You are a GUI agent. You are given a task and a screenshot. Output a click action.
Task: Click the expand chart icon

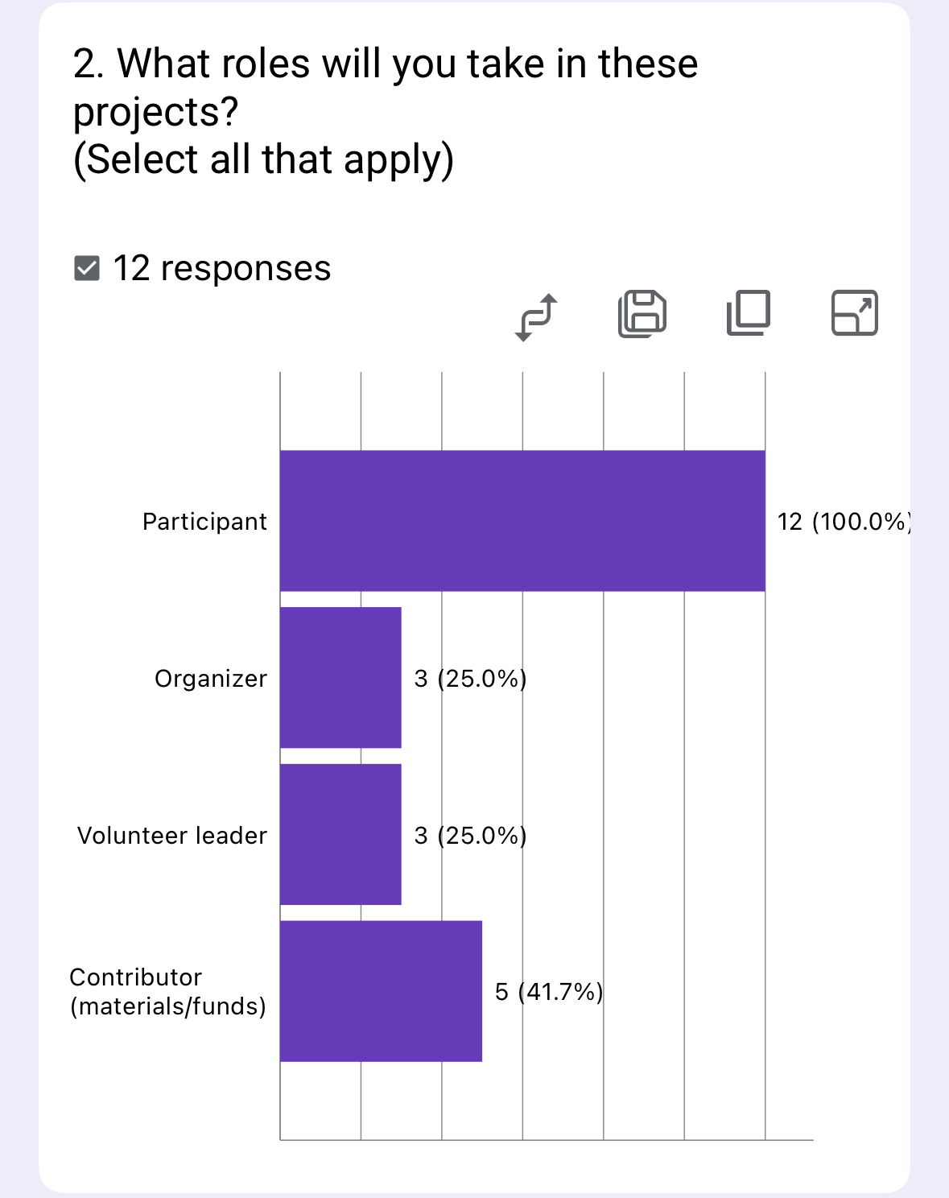pos(854,313)
